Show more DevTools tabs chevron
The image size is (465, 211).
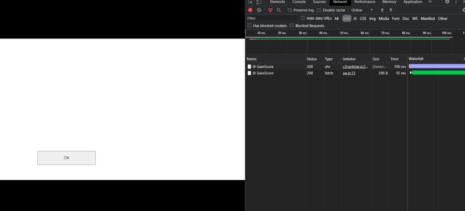tap(430, 2)
